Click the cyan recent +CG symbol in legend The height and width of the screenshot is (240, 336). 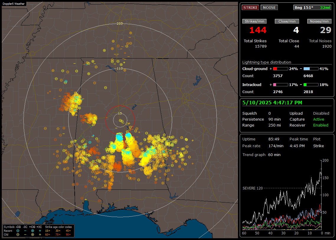click(32, 231)
